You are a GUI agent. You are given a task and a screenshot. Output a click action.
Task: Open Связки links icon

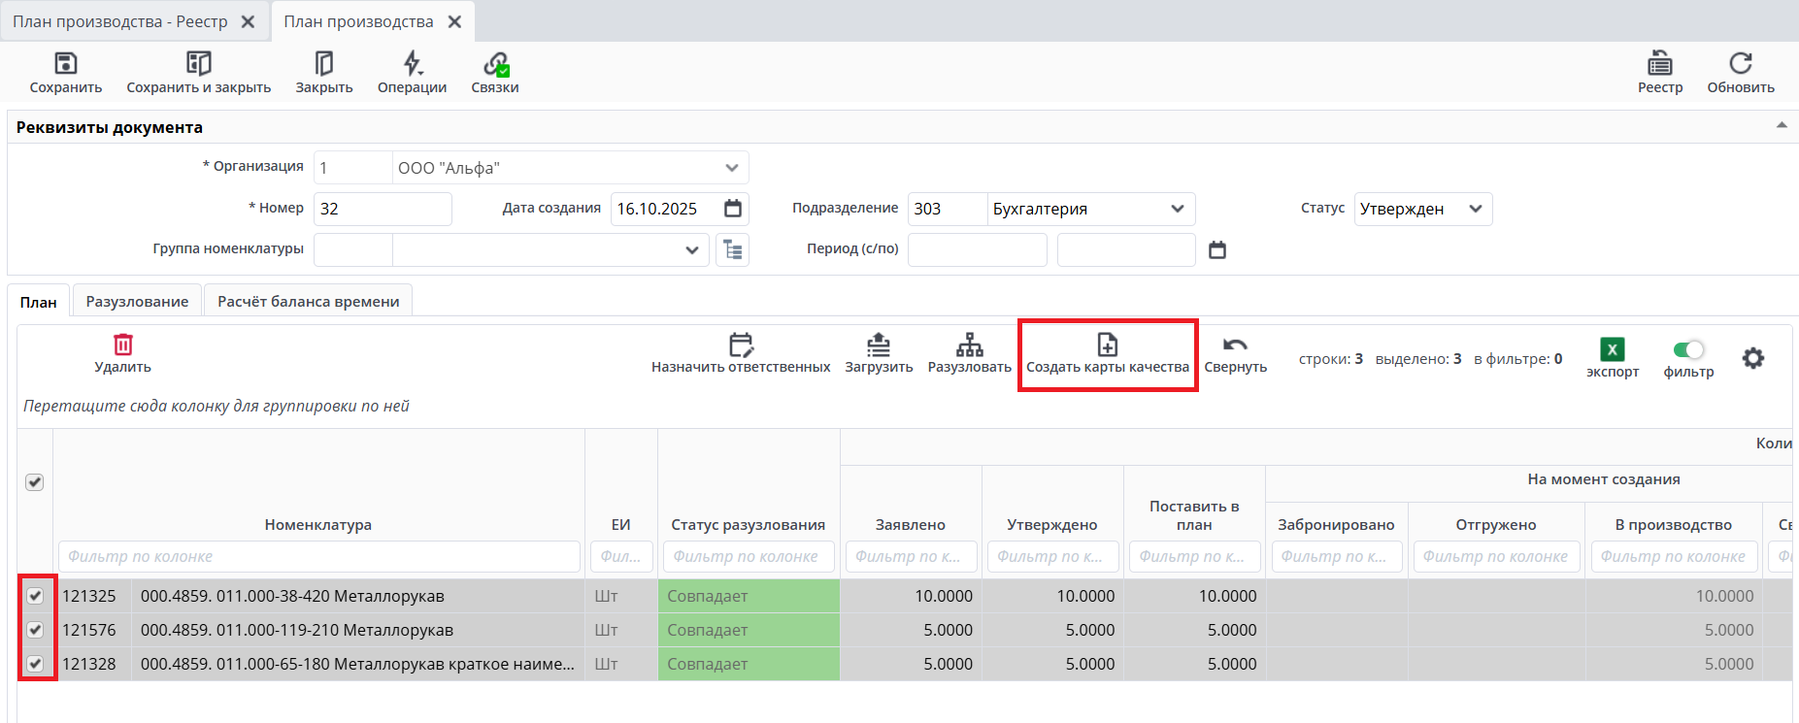pyautogui.click(x=495, y=64)
